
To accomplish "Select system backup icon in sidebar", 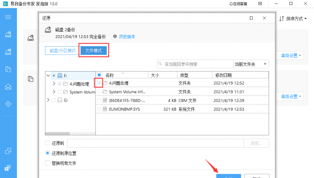I will coord(8,52).
